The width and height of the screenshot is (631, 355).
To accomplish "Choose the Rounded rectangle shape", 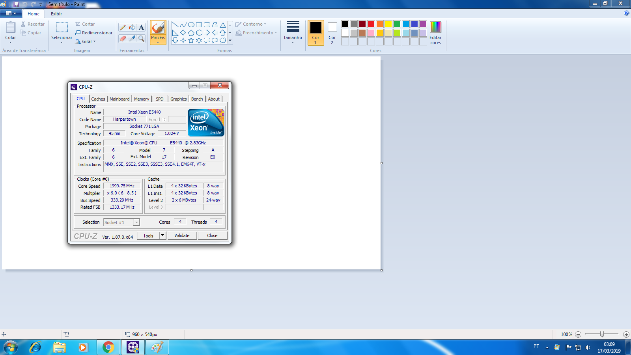I will 207,25.
